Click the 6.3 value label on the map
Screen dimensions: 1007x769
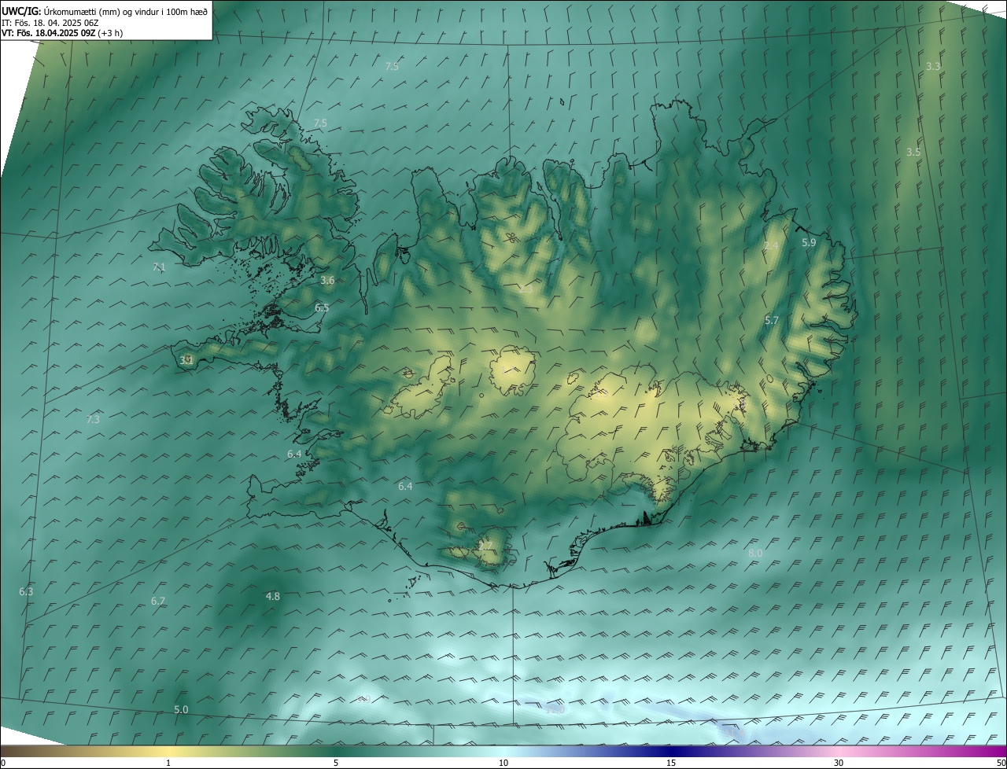click(26, 592)
